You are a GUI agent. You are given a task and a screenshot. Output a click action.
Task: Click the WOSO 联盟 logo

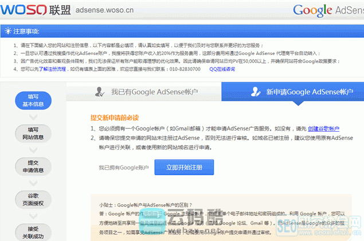(36, 10)
